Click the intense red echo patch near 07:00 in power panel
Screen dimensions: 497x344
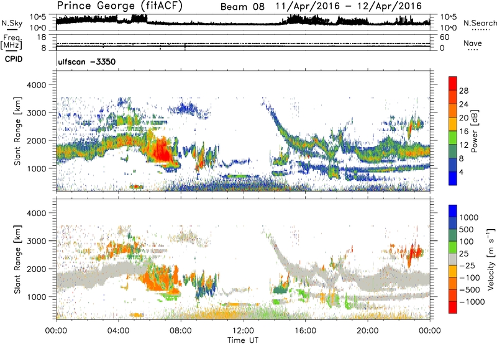pyautogui.click(x=162, y=152)
